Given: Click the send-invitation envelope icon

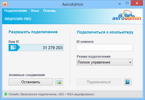Looking at the screenshot, I should click(x=59, y=82).
